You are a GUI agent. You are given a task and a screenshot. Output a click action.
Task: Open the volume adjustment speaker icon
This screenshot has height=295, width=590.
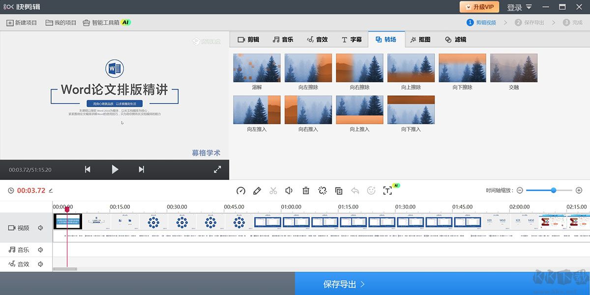click(x=289, y=191)
